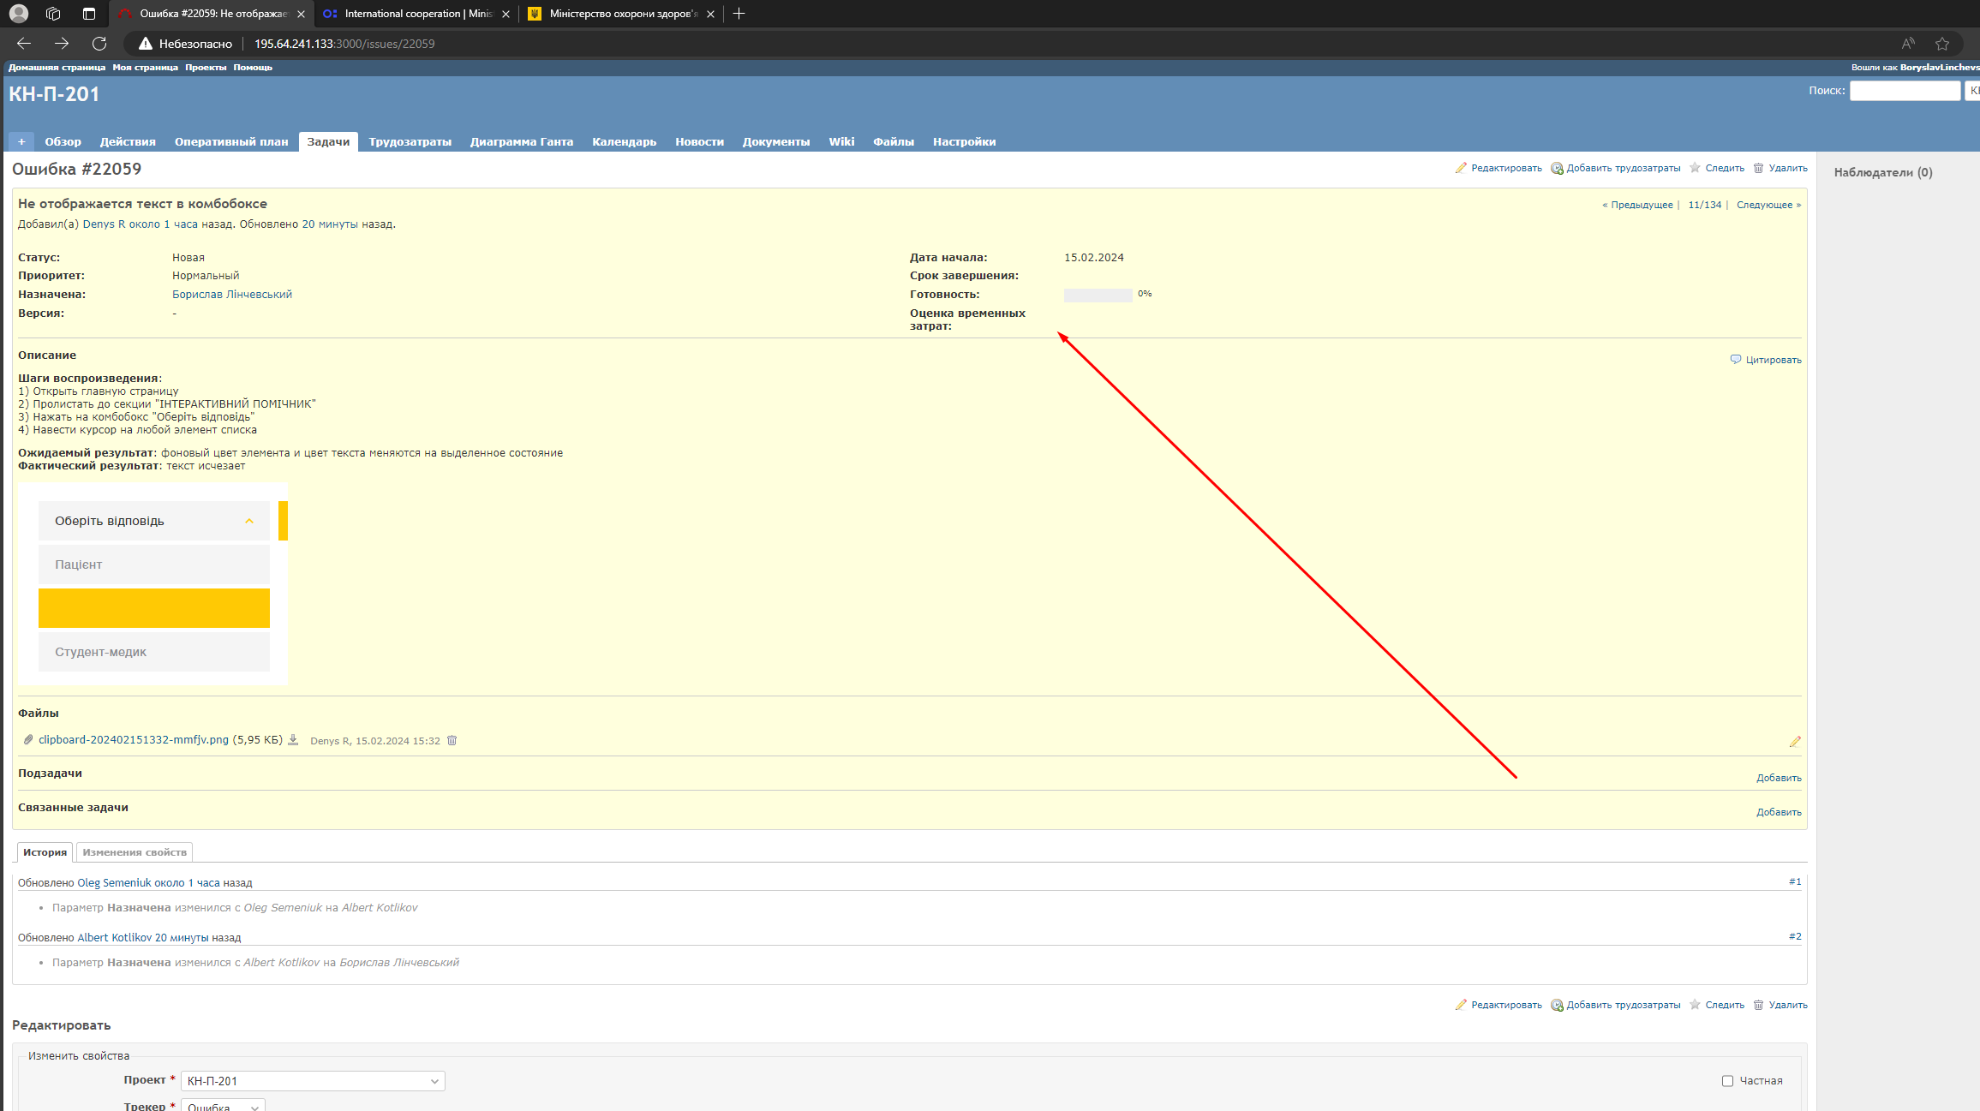Screen dimensions: 1980x1111
Task: Open the Wiki tab
Action: coord(840,141)
